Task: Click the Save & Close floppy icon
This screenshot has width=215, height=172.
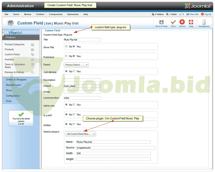Action: (x=161, y=22)
